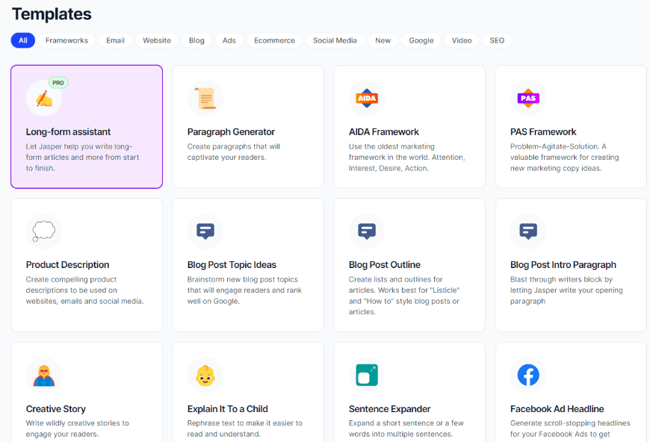Viewport: 650px width, 442px height.
Task: Open the Paragraph Generator title link
Action: 231,132
